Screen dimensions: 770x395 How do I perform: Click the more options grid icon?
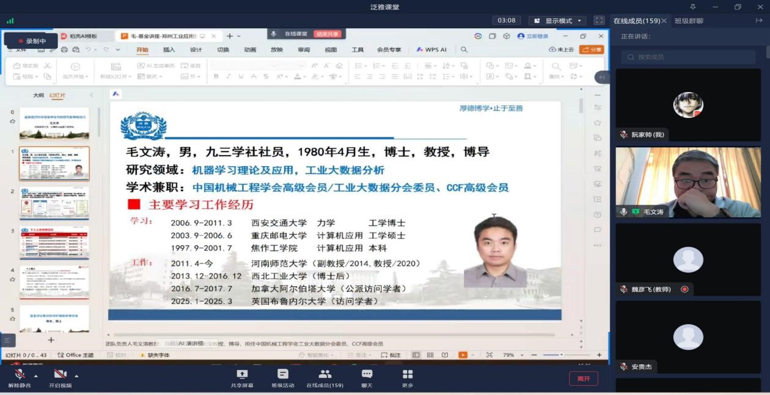[x=408, y=374]
